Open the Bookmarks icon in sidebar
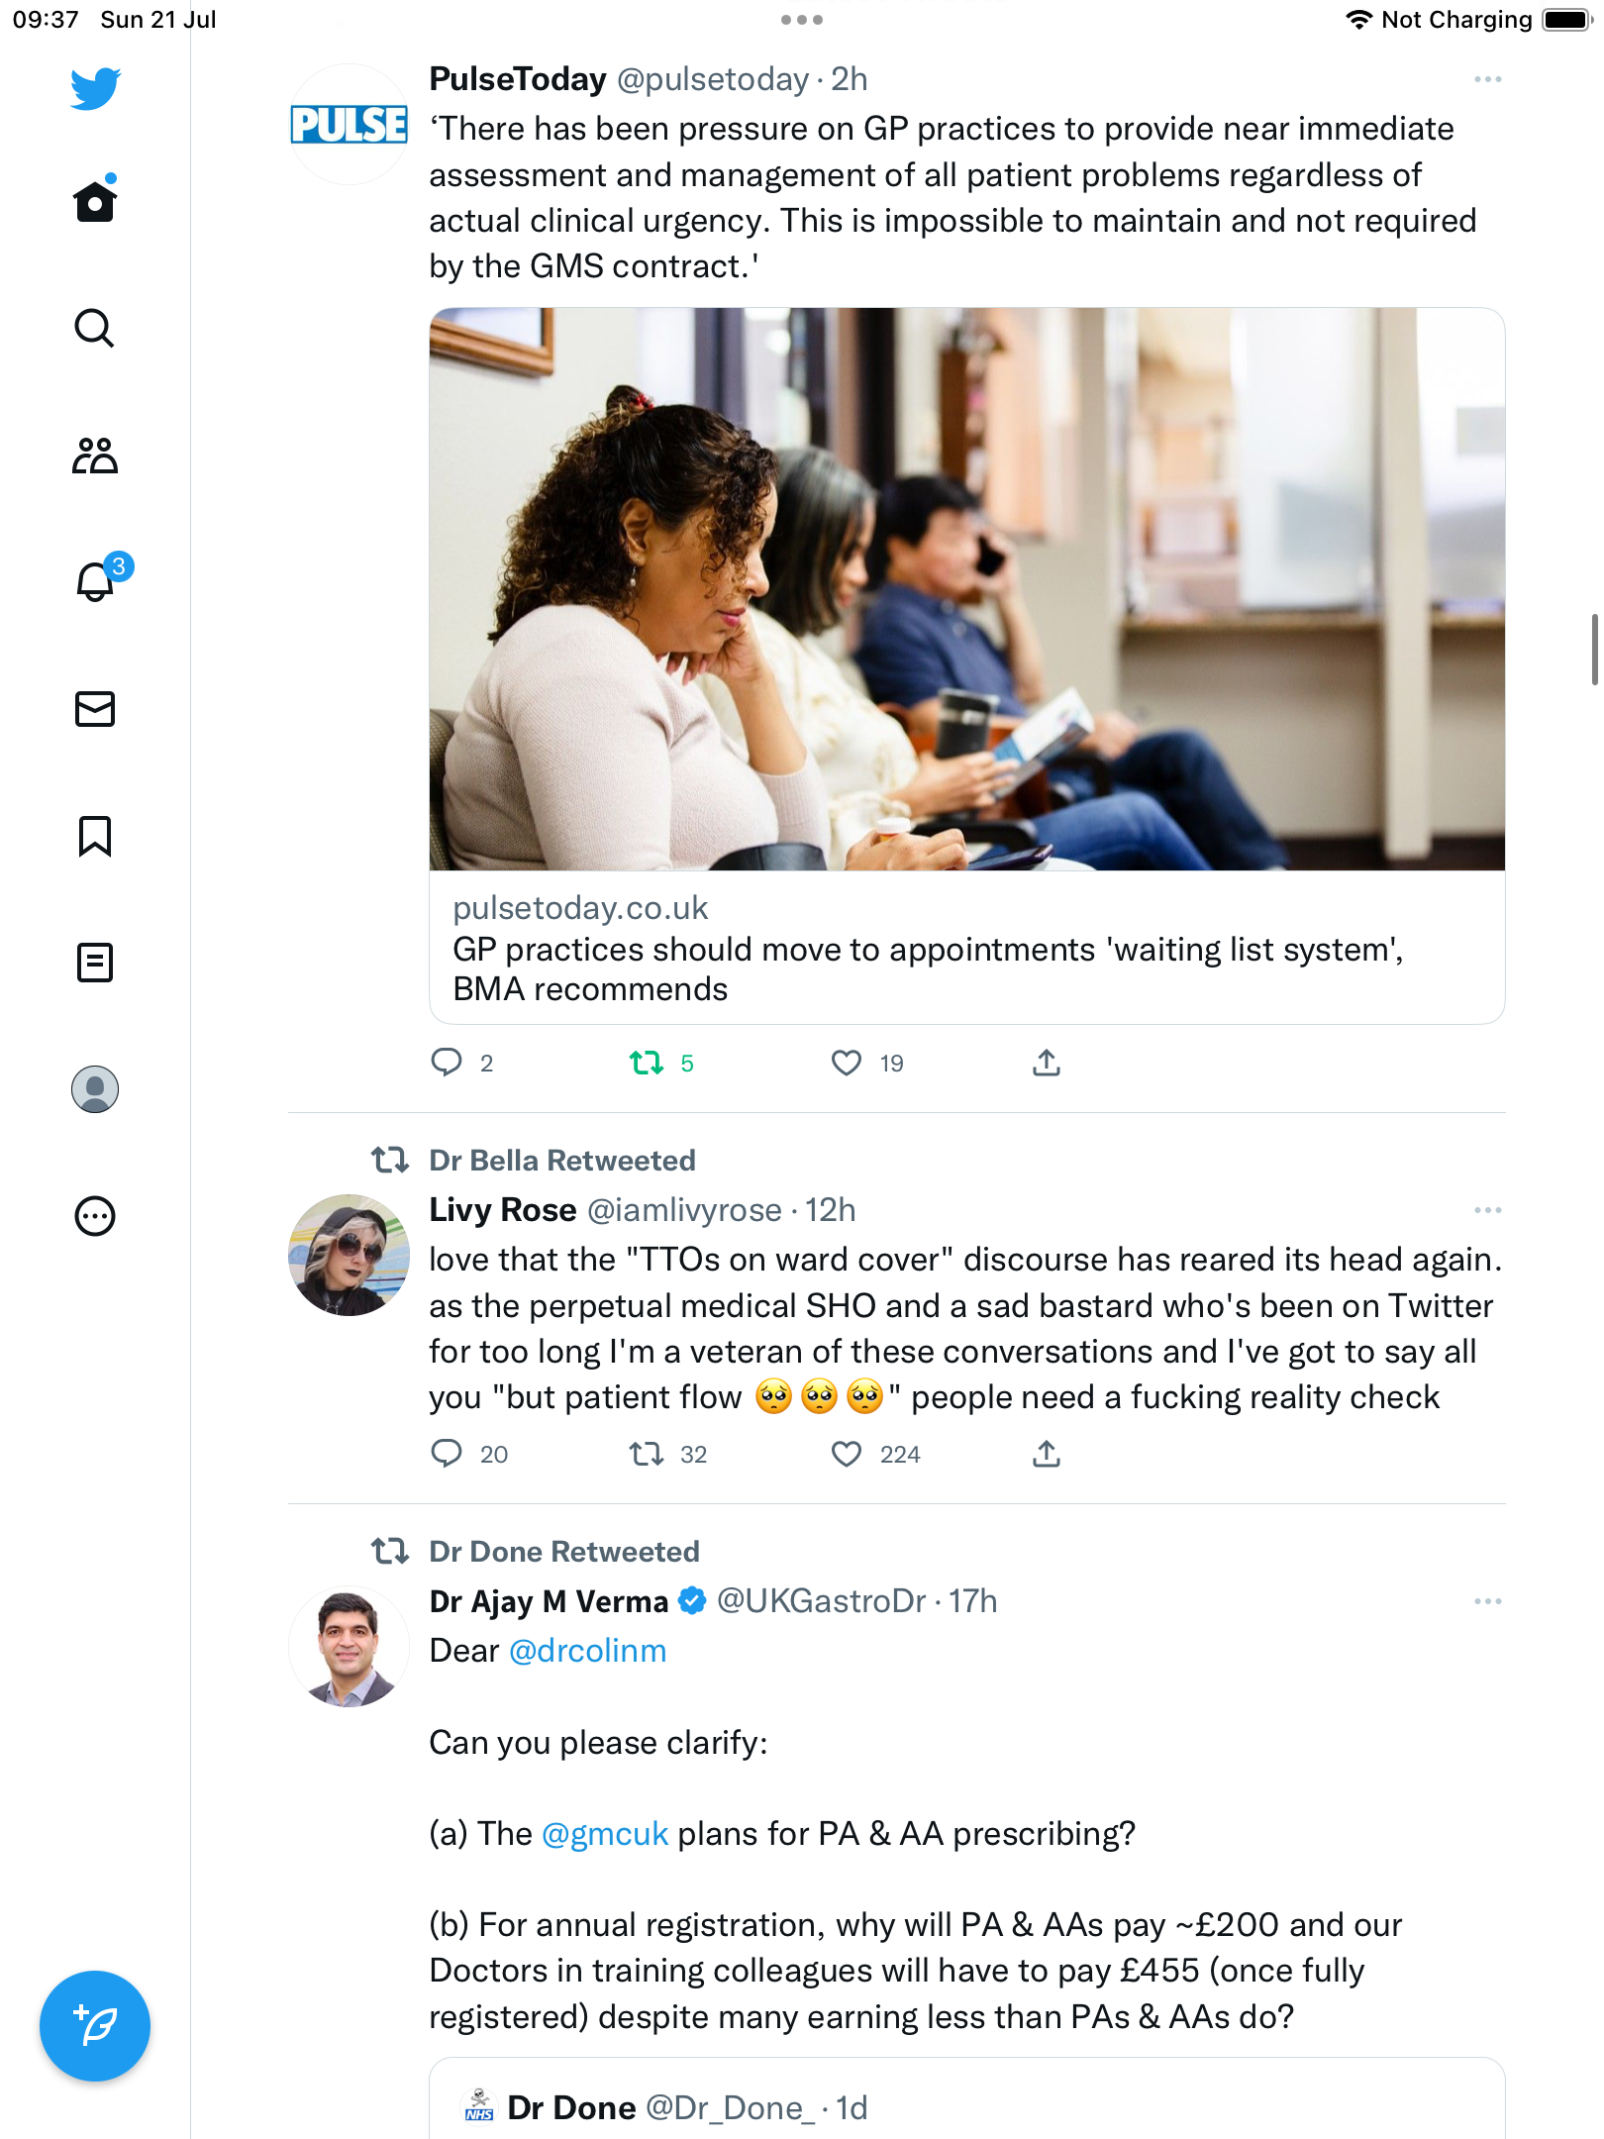The width and height of the screenshot is (1604, 2139). tap(95, 836)
